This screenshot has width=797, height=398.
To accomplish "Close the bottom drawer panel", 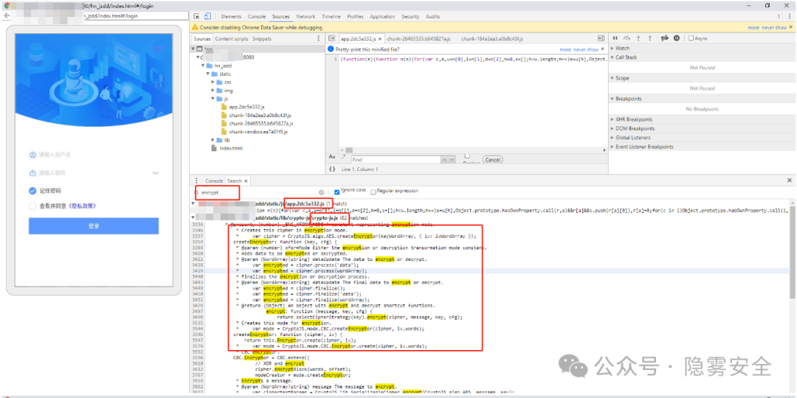I will pyautogui.click(x=789, y=181).
